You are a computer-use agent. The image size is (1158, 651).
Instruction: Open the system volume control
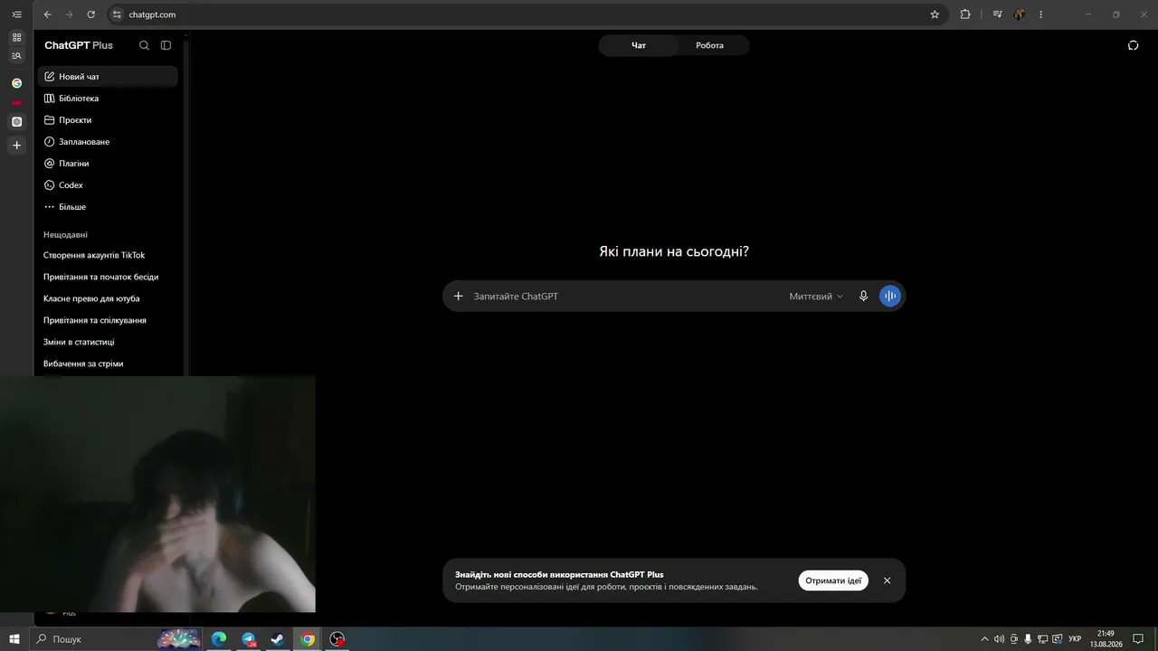tap(999, 639)
